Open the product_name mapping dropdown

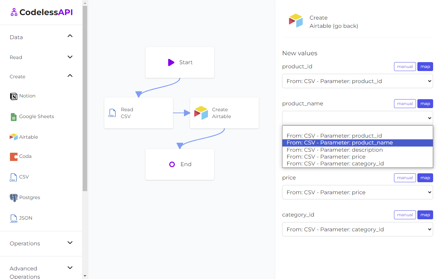coord(358,118)
